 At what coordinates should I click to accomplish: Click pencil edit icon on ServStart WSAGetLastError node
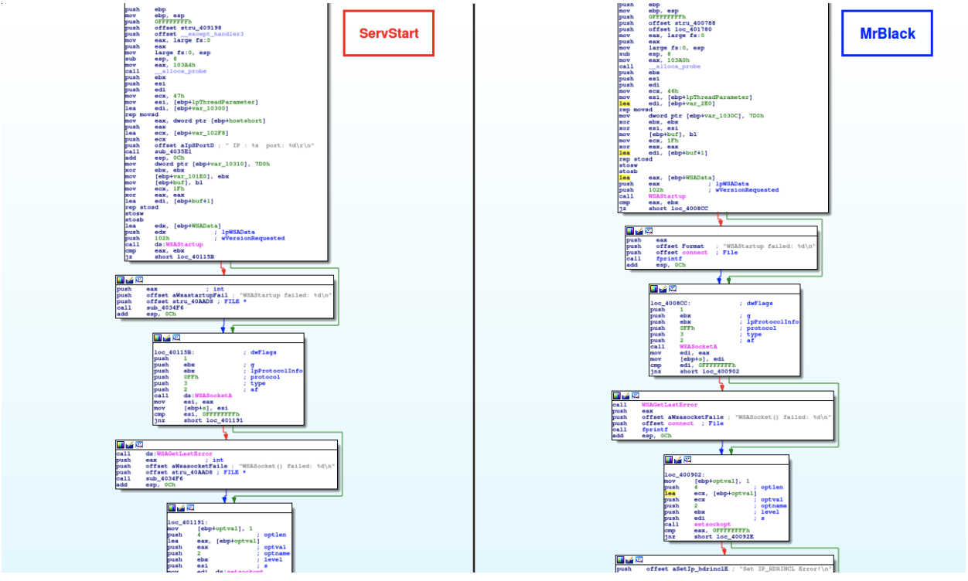coord(129,445)
